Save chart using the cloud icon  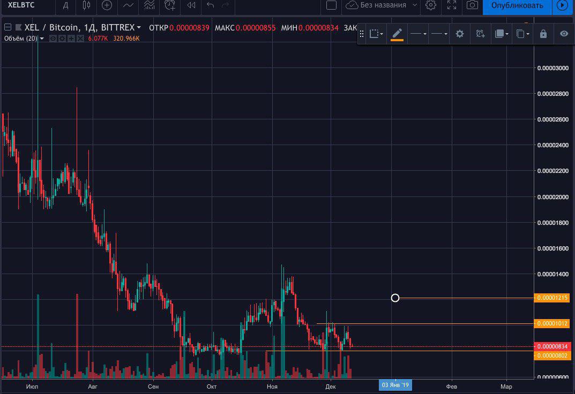point(352,5)
